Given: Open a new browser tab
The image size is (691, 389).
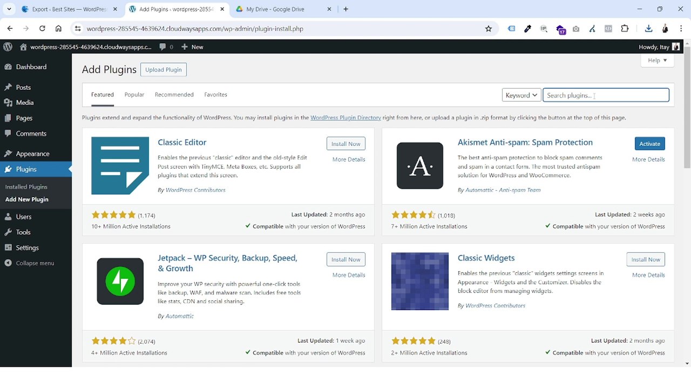Looking at the screenshot, I should pyautogui.click(x=345, y=9).
